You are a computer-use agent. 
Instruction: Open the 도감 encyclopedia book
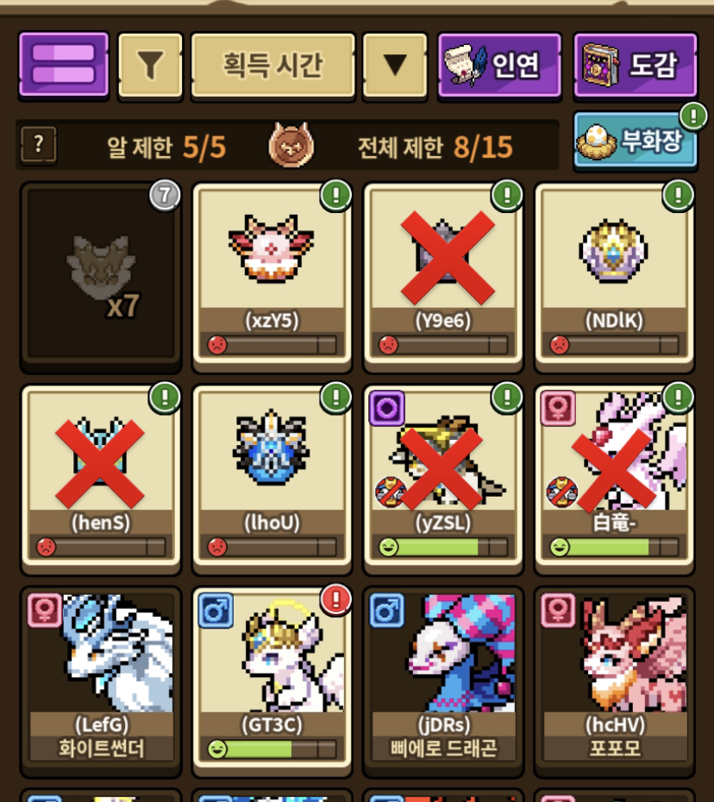click(x=636, y=65)
